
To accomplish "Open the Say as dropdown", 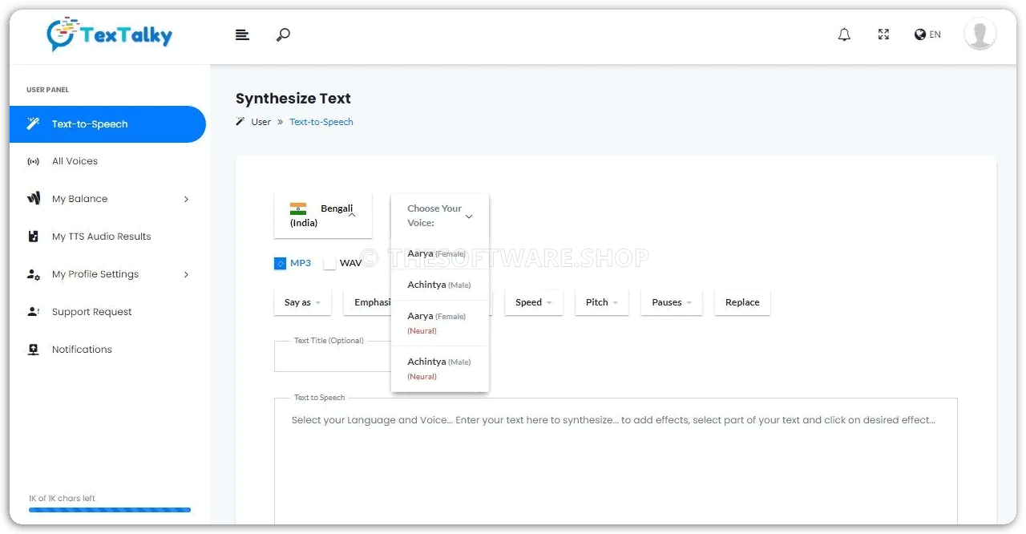I will pos(302,302).
